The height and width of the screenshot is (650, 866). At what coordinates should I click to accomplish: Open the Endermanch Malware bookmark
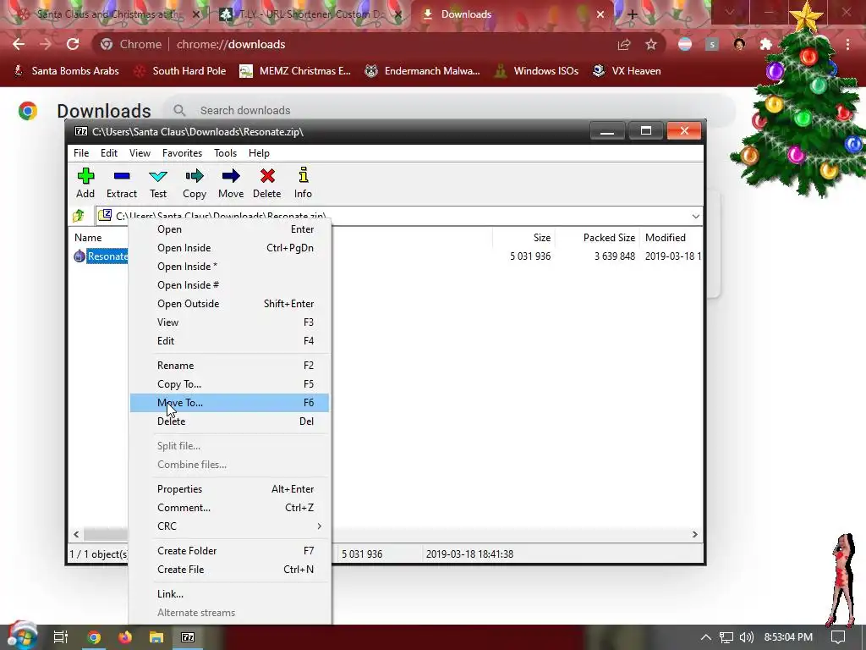[423, 71]
